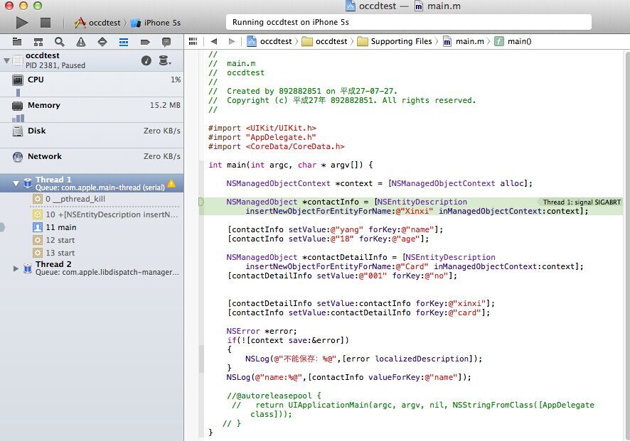630x441 pixels.
Task: Open the Network gauge report
Action: pos(92,161)
